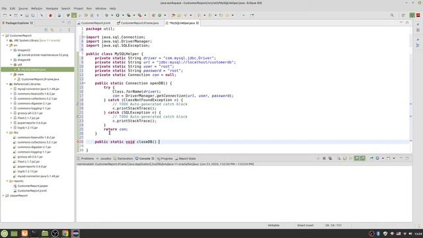Open the Refactor menu
The image size is (423, 238).
pyautogui.click(x=37, y=9)
